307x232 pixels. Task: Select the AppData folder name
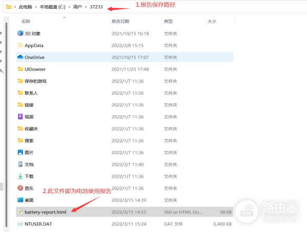pyautogui.click(x=34, y=46)
